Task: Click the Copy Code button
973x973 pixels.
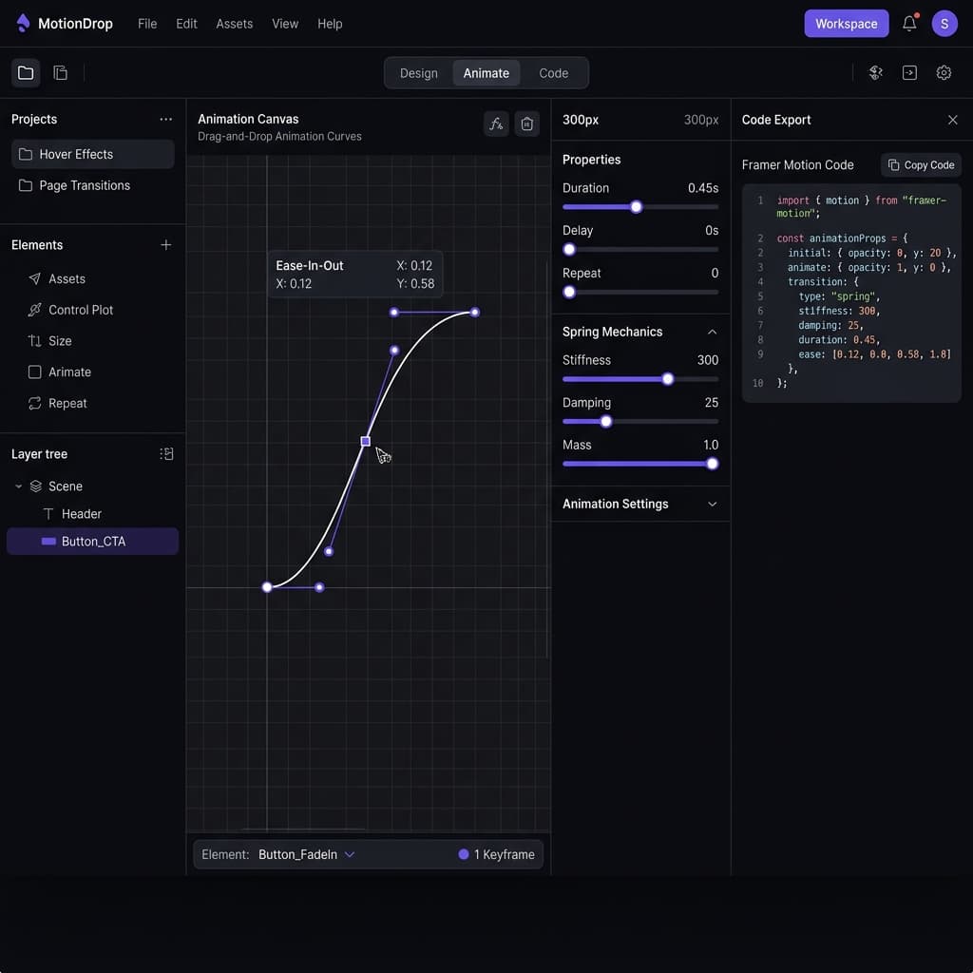Action: 921,165
